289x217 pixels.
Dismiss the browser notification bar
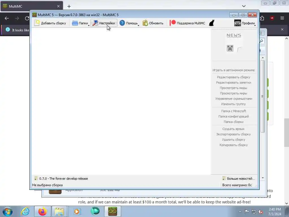(x=282, y=29)
